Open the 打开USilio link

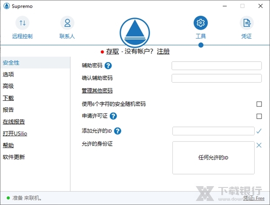(15, 134)
